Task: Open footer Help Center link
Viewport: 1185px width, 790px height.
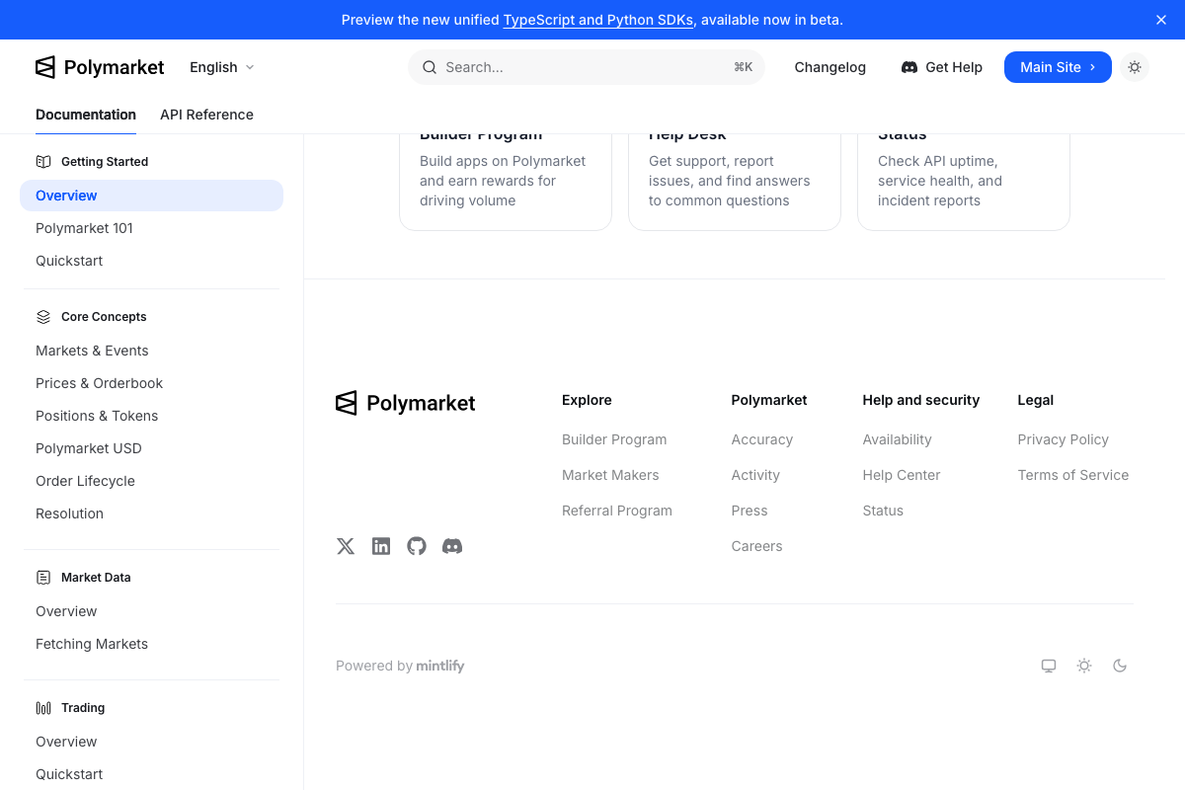Action: pyautogui.click(x=902, y=475)
